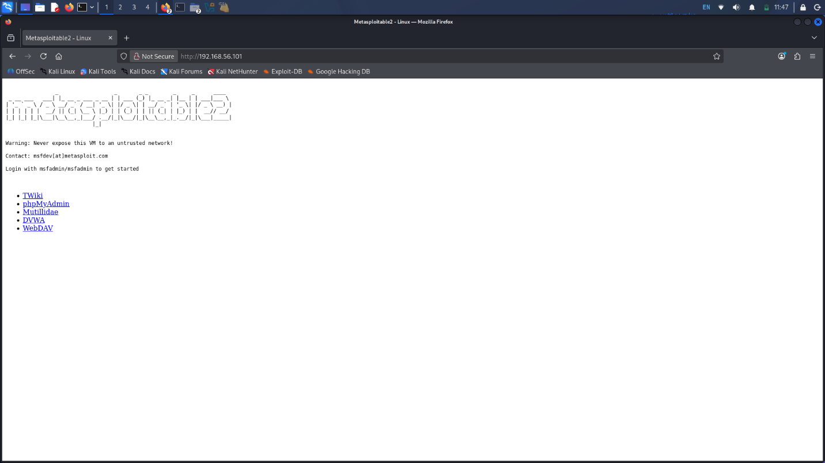
Task: Open the Kali Docs bookmark
Action: click(x=138, y=71)
